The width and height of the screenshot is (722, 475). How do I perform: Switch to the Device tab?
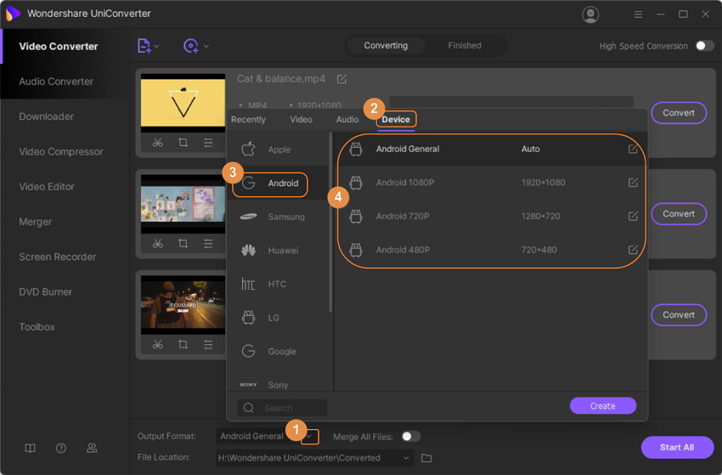coord(396,120)
